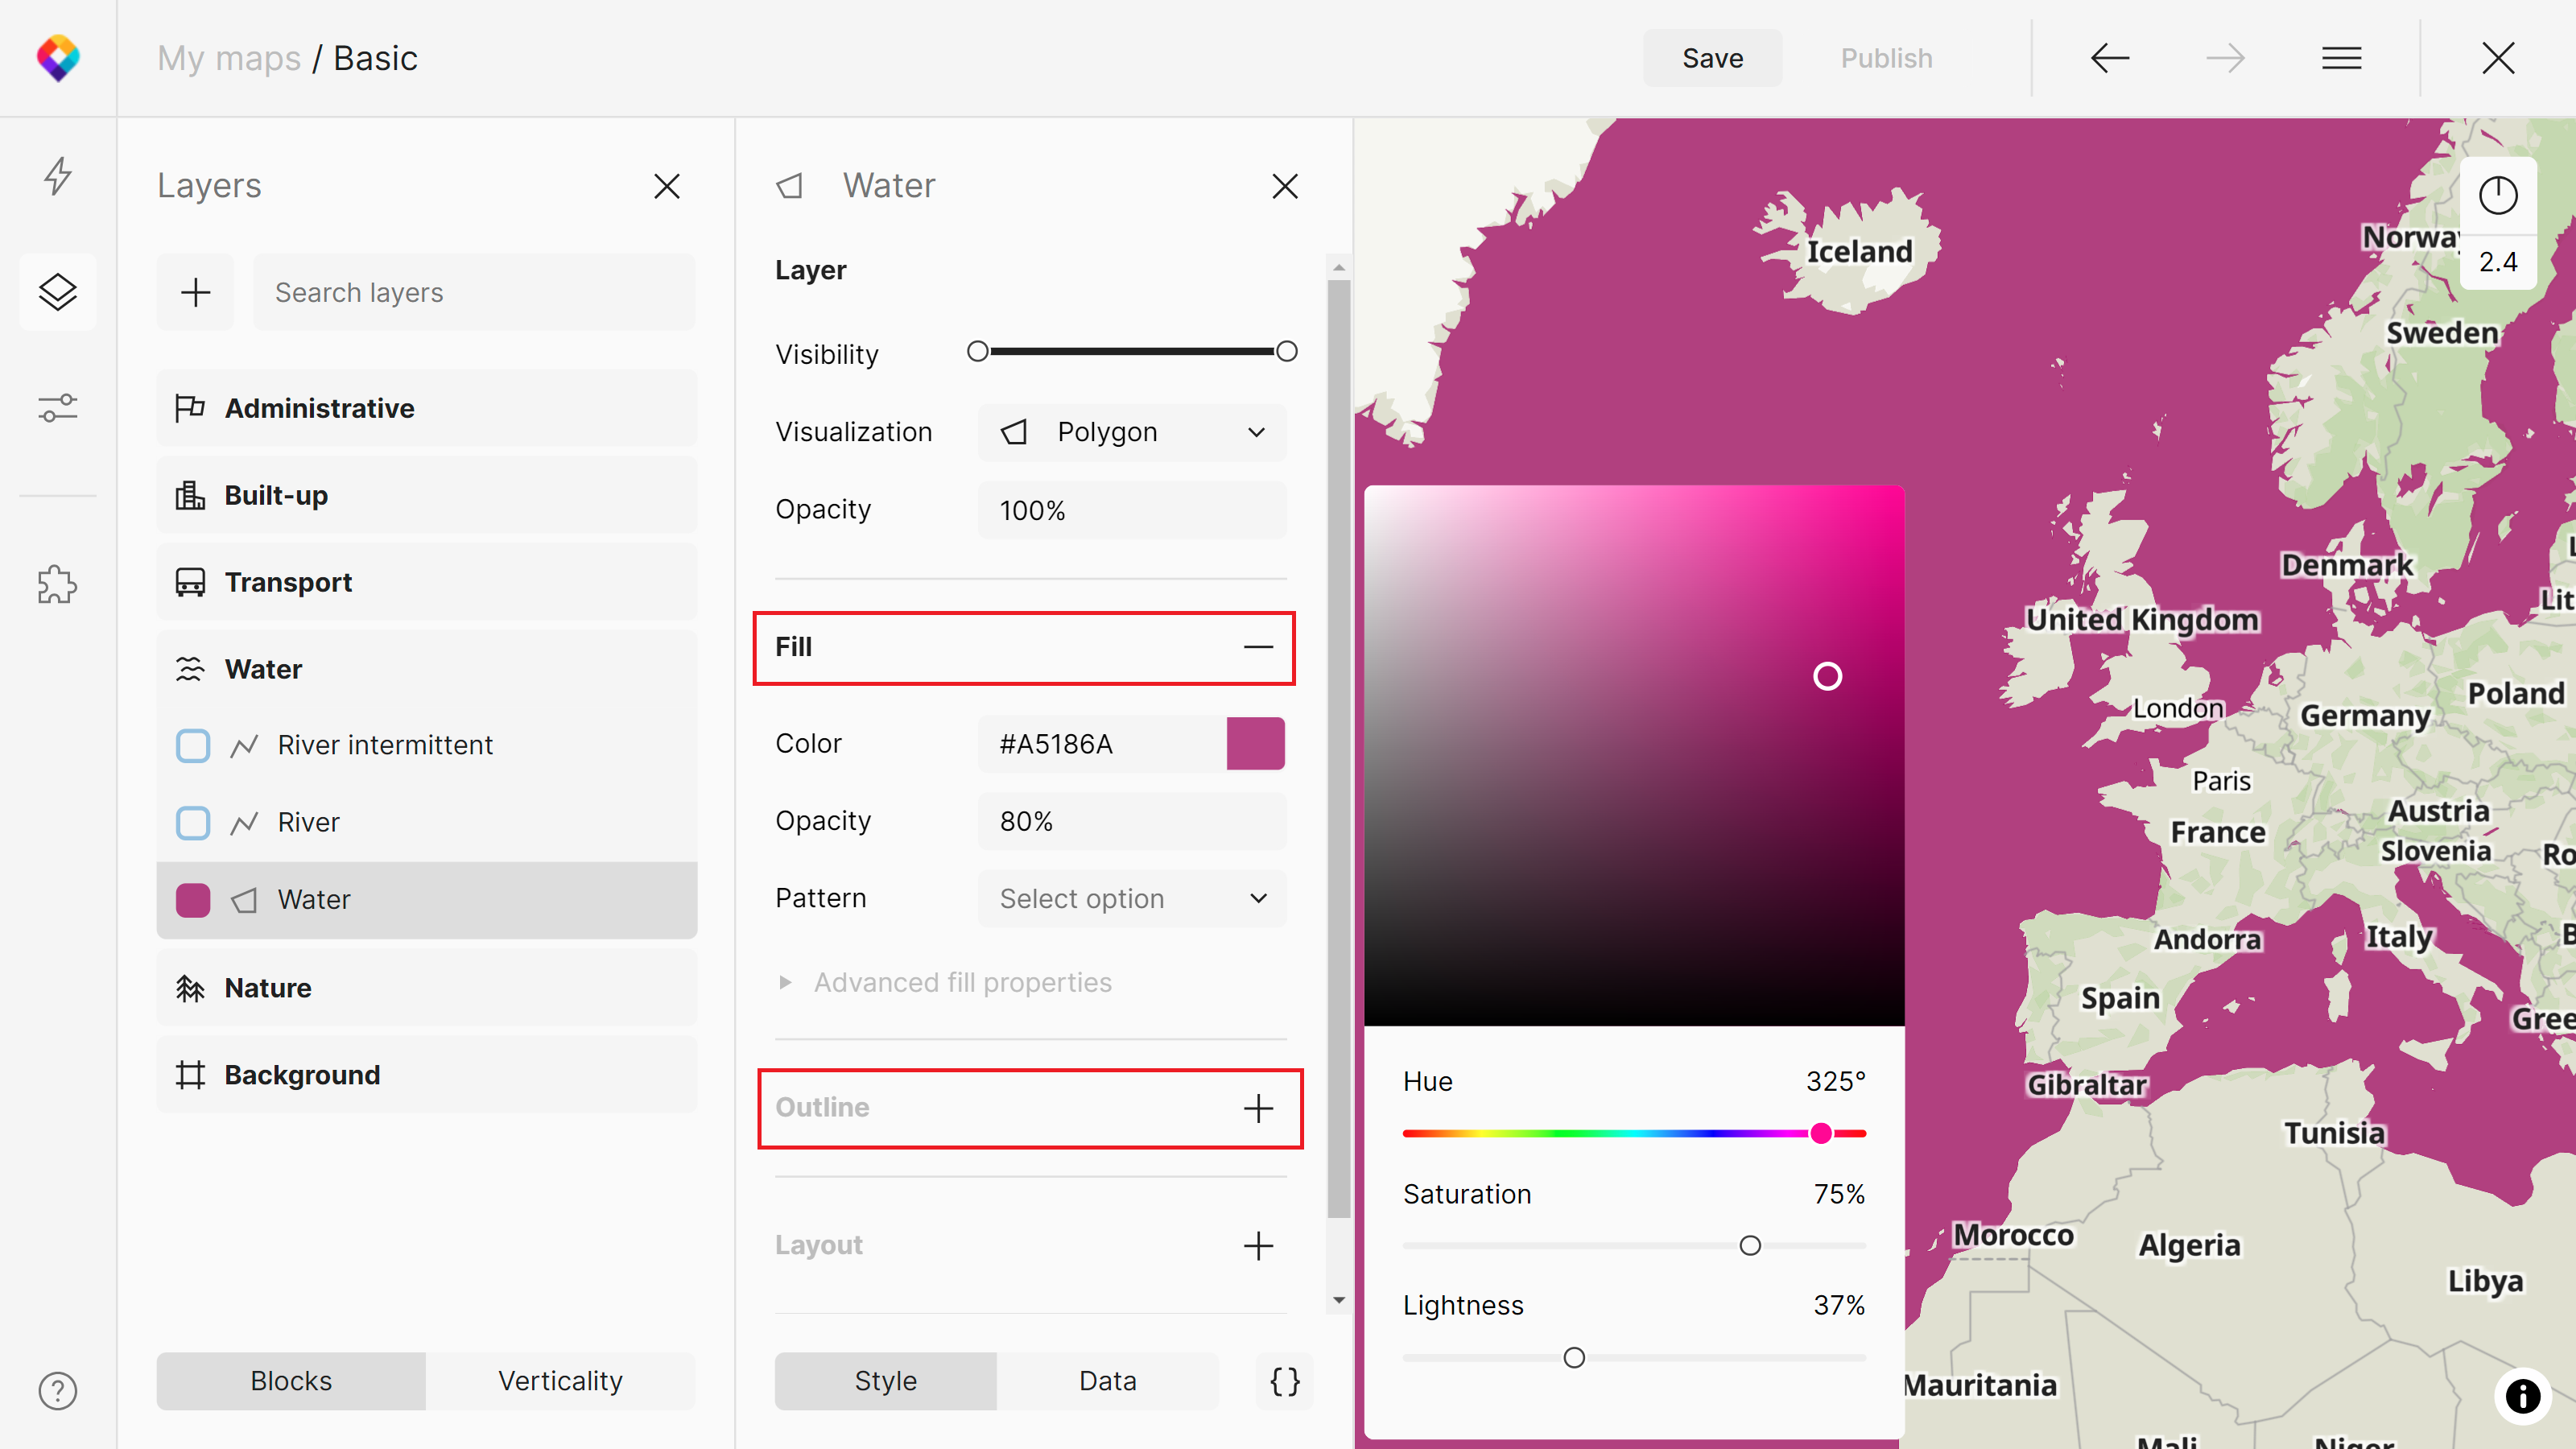This screenshot has width=2576, height=1449.
Task: Click the plus add-layer button
Action: 195,292
